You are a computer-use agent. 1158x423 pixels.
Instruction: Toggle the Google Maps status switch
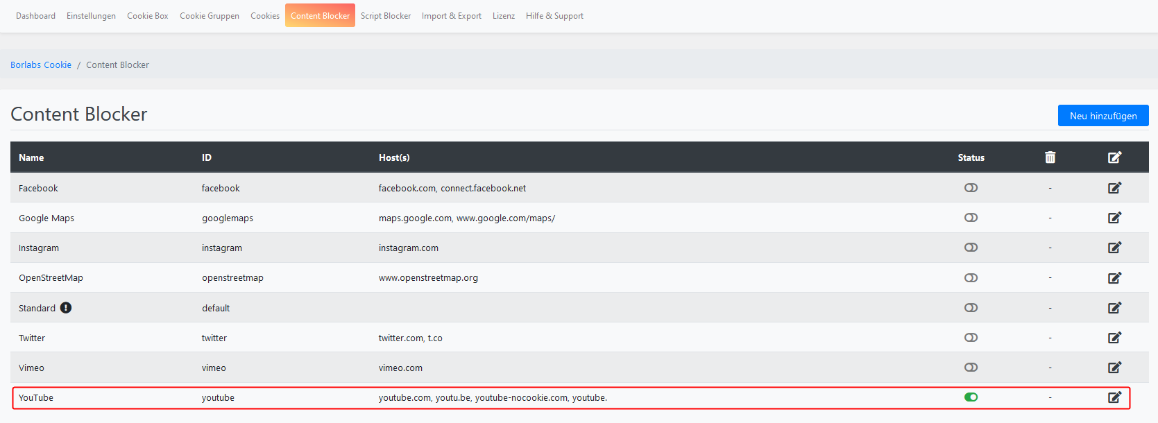[x=971, y=218]
